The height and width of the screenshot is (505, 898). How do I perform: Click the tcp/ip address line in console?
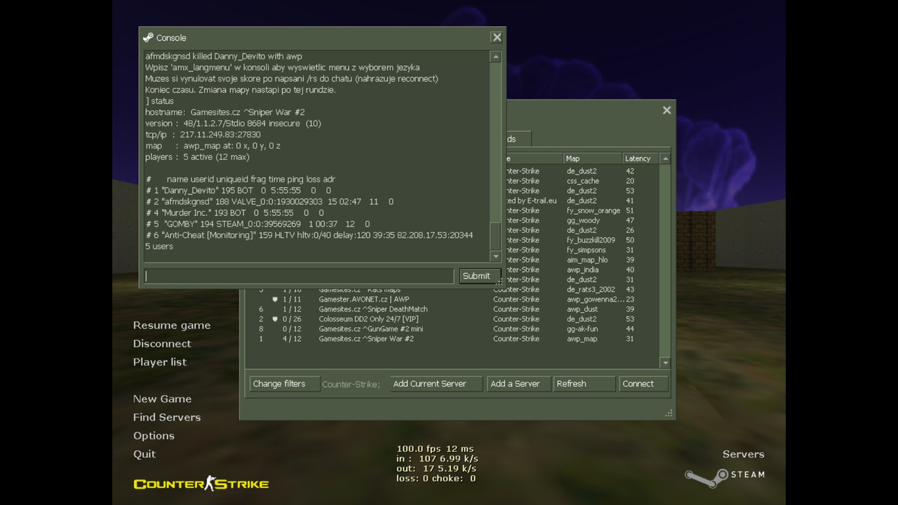pos(203,135)
